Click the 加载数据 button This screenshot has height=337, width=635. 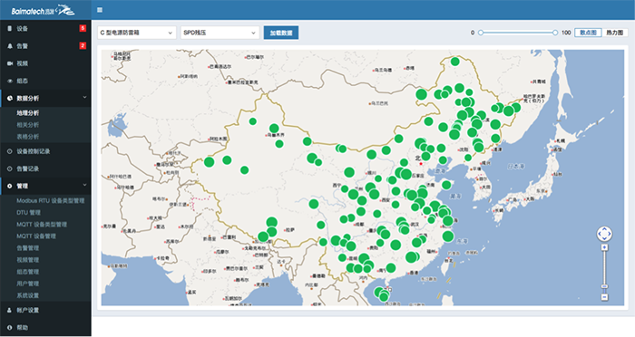click(x=281, y=33)
